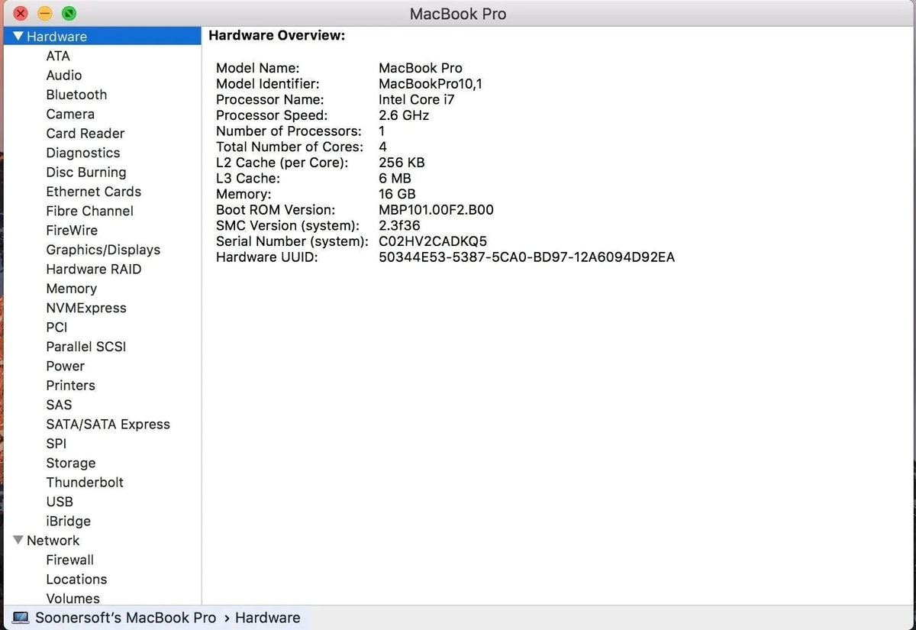Image resolution: width=916 pixels, height=630 pixels.
Task: Open the Graphics/Displays section
Action: click(x=103, y=250)
